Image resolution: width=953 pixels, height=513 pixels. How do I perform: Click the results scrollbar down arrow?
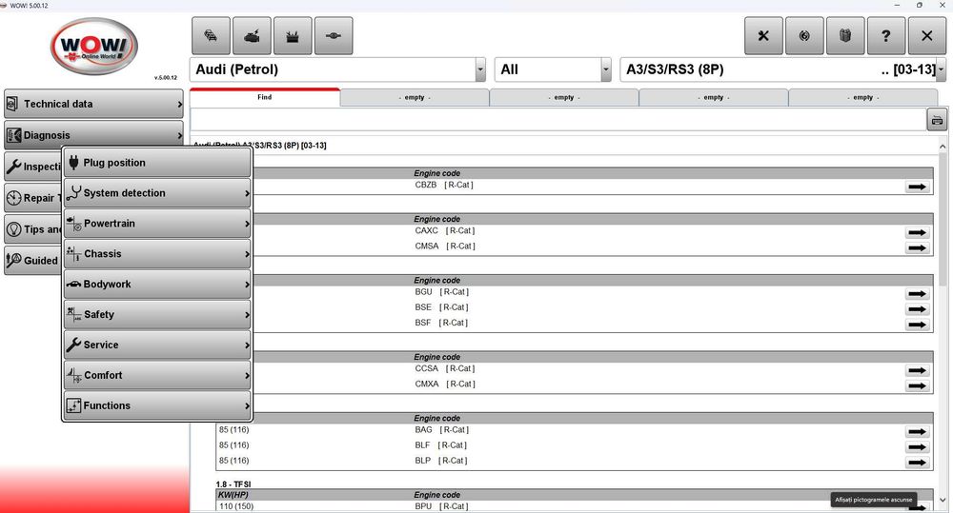pyautogui.click(x=943, y=501)
